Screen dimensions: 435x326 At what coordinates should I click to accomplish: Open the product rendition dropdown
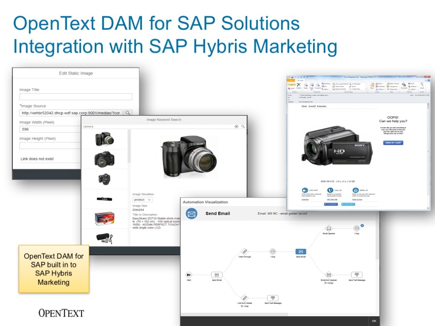[142, 200]
